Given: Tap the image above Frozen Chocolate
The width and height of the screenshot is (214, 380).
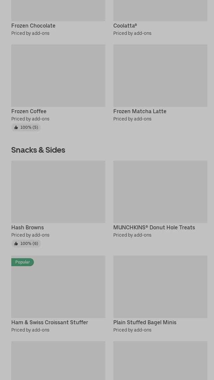Looking at the screenshot, I should (58, 10).
